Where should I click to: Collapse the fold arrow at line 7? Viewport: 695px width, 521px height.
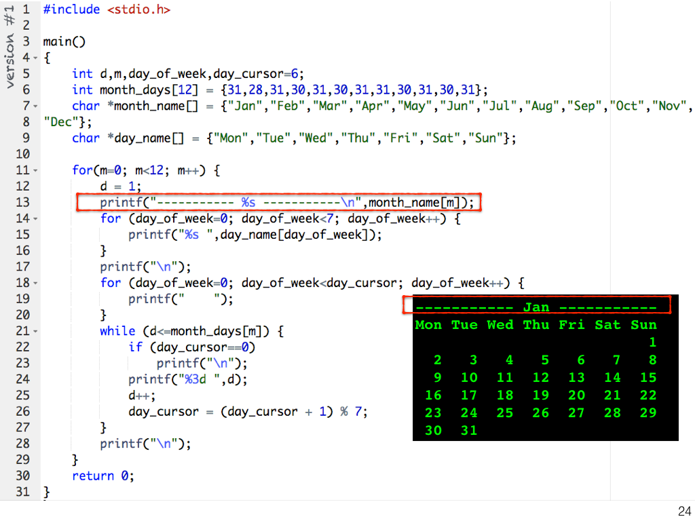pos(35,107)
